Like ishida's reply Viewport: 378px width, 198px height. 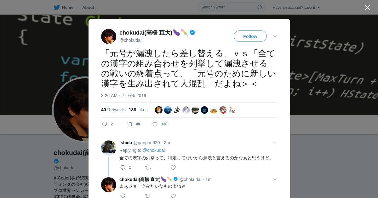[173, 168]
